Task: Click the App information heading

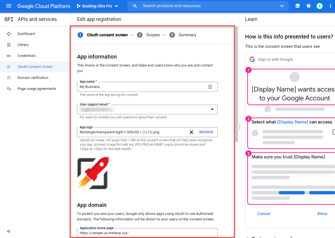Action: pos(97,57)
